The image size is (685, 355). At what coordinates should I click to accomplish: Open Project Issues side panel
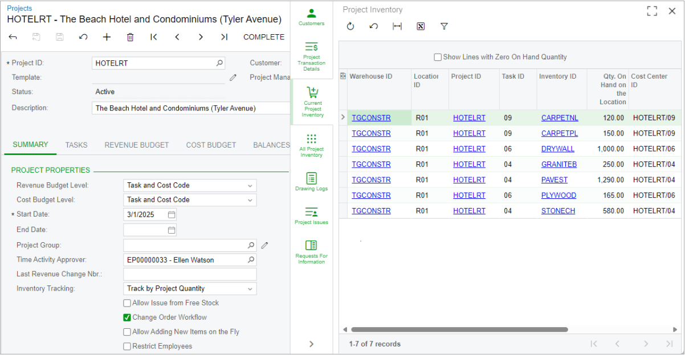312,215
